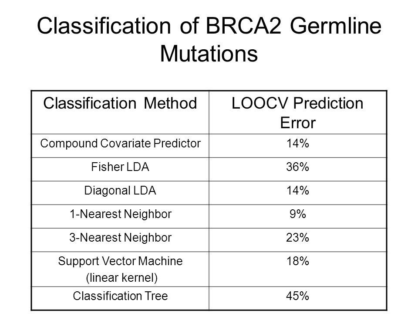Click the word 'Error' in the header
Image resolution: width=418 pixels, height=314 pixels.
pyautogui.click(x=298, y=123)
